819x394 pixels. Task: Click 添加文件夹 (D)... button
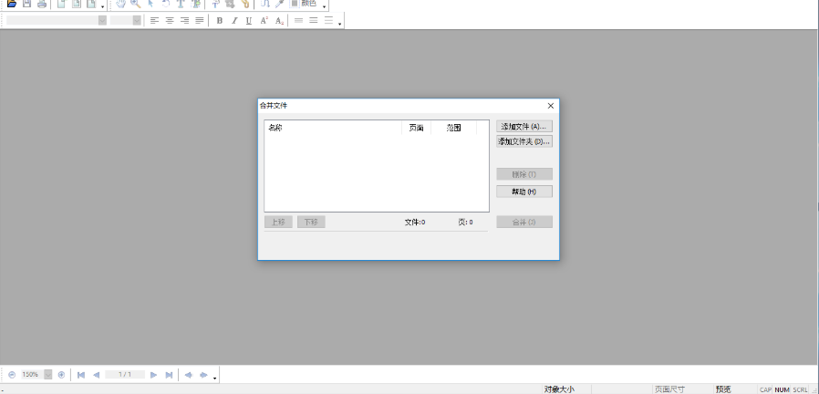pyautogui.click(x=524, y=141)
